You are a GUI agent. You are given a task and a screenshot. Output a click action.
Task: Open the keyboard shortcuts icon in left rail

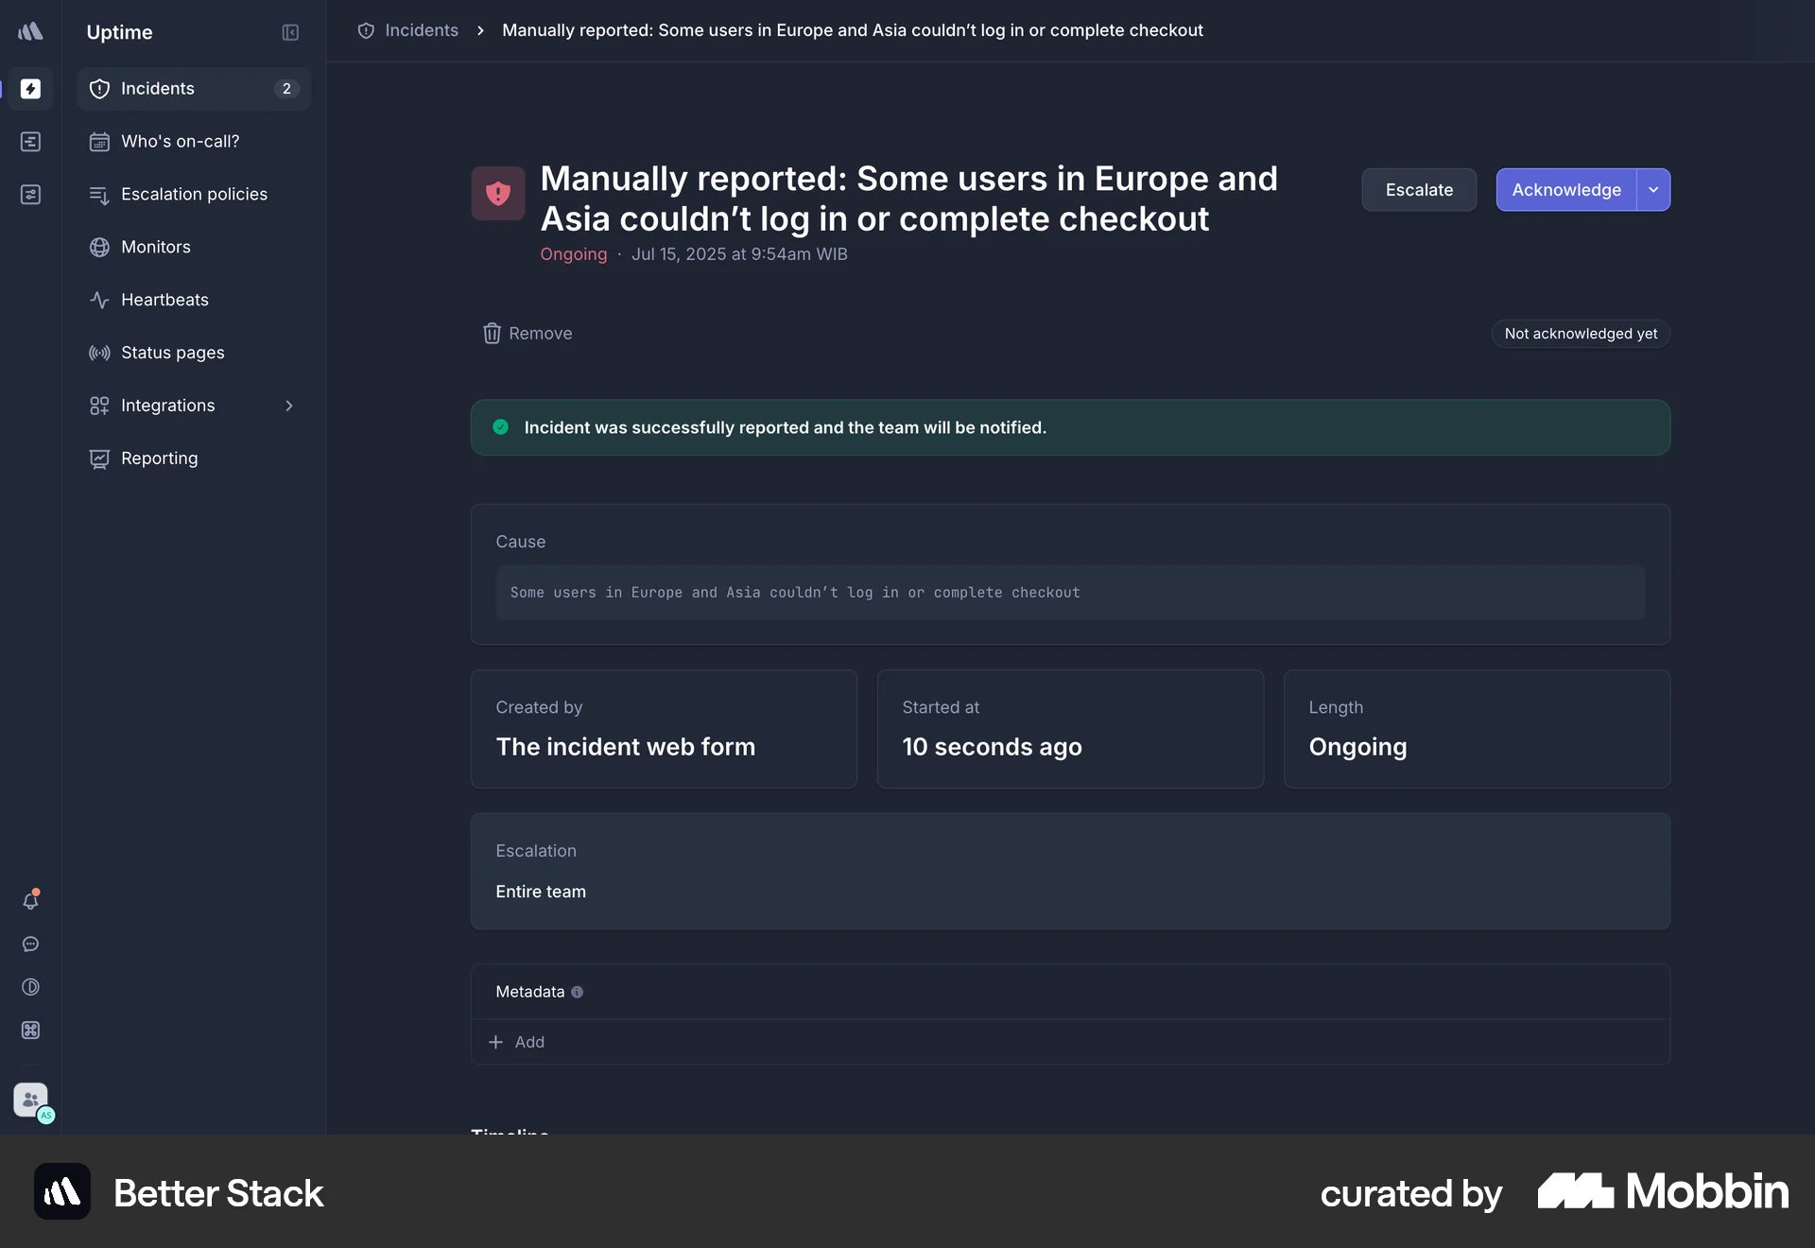pyautogui.click(x=31, y=1031)
